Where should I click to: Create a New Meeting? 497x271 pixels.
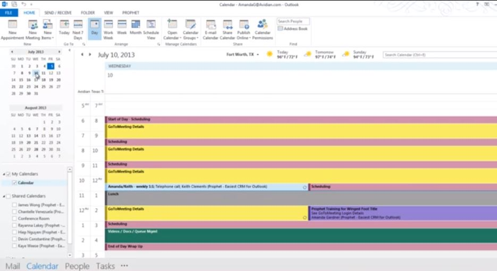click(x=33, y=29)
